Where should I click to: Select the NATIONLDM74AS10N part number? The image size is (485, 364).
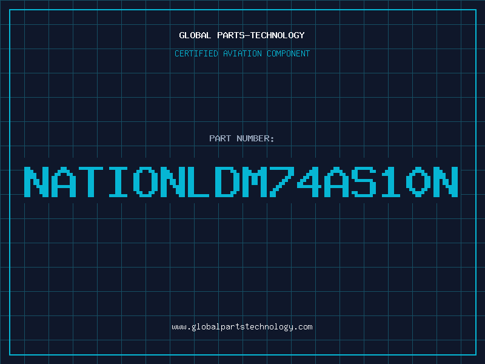[x=241, y=182]
